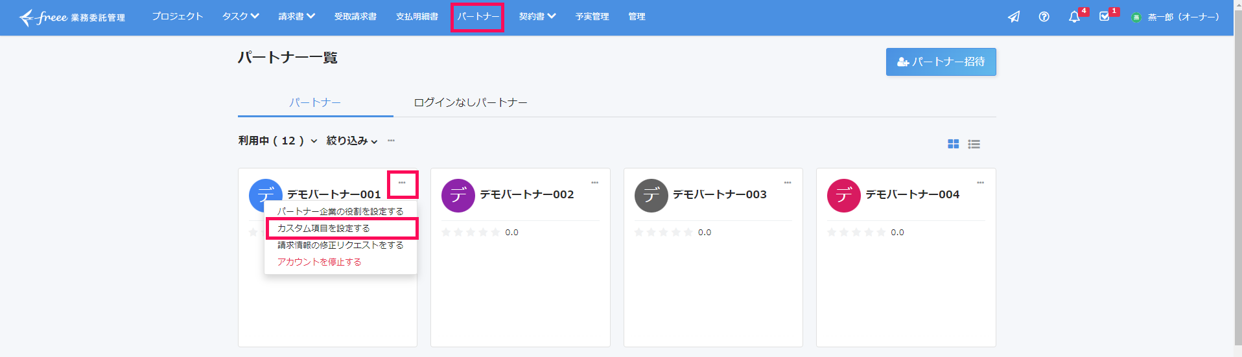Select the パートナー tab
1242x357 pixels.
coord(315,102)
